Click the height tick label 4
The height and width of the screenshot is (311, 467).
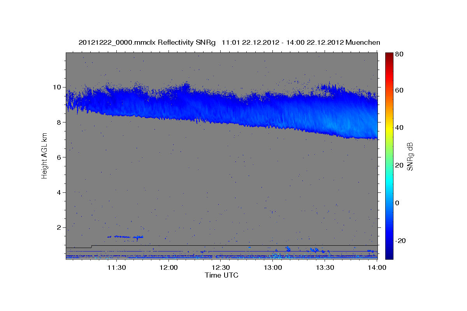[60, 192]
